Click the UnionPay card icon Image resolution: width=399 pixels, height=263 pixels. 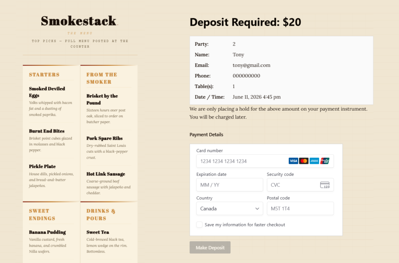coord(325,161)
